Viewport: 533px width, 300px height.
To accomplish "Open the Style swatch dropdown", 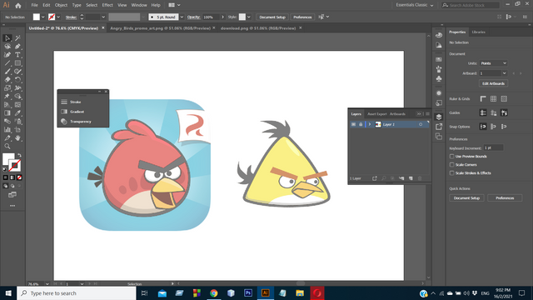I will tap(249, 17).
